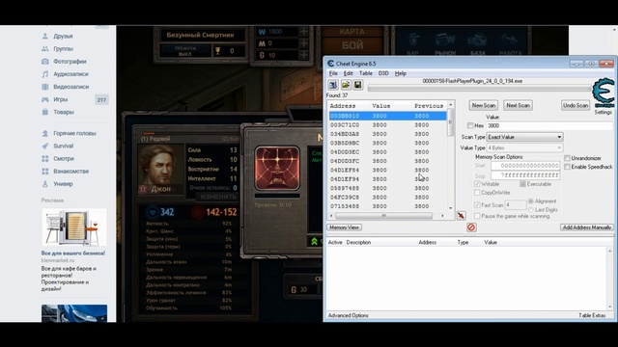Click the Джон character portrait
The width and height of the screenshot is (618, 347).
click(161, 170)
